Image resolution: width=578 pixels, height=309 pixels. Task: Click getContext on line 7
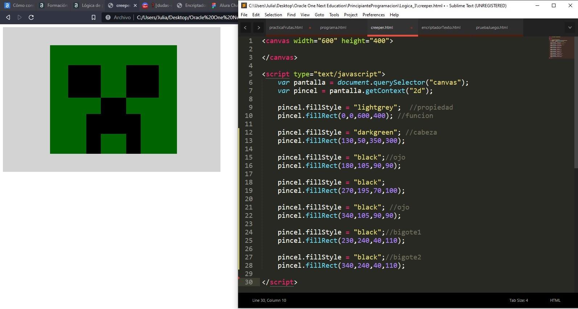pyautogui.click(x=385, y=91)
